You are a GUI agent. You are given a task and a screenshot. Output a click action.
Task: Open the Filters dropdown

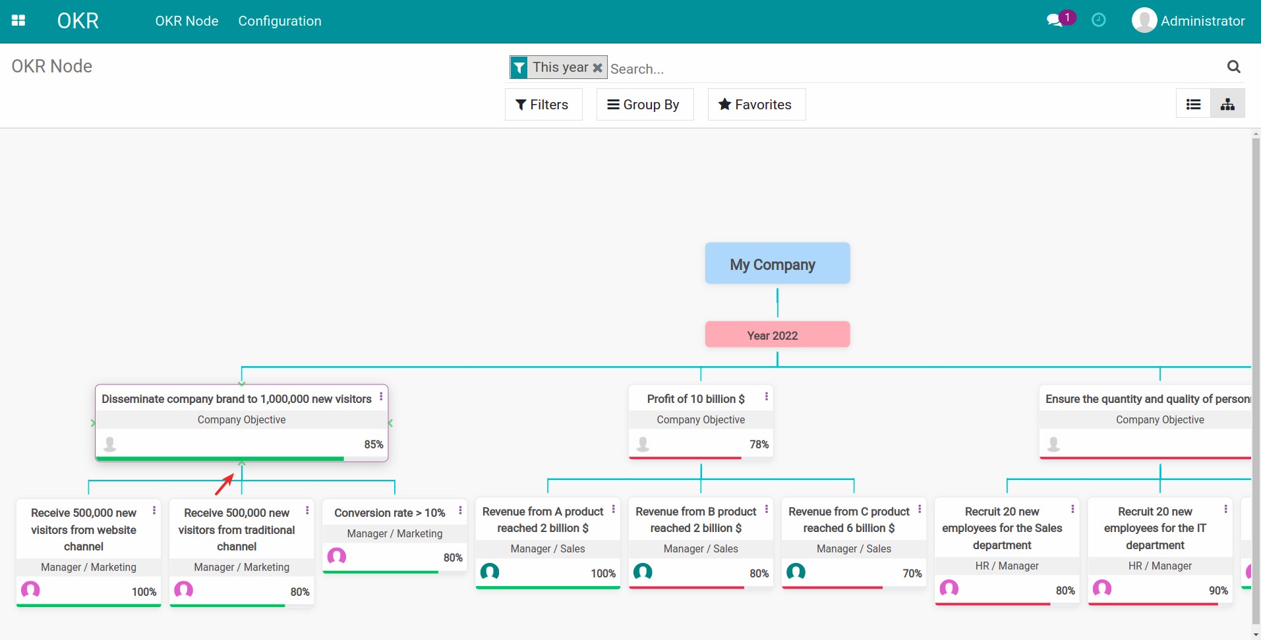pos(543,104)
